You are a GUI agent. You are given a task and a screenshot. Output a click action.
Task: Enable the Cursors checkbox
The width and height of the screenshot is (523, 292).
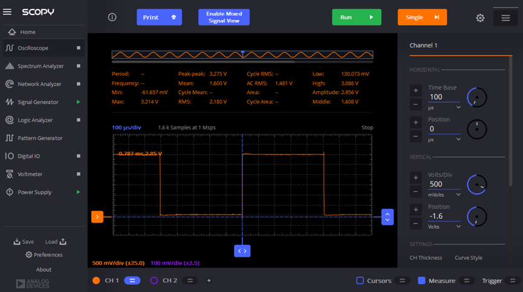click(360, 281)
